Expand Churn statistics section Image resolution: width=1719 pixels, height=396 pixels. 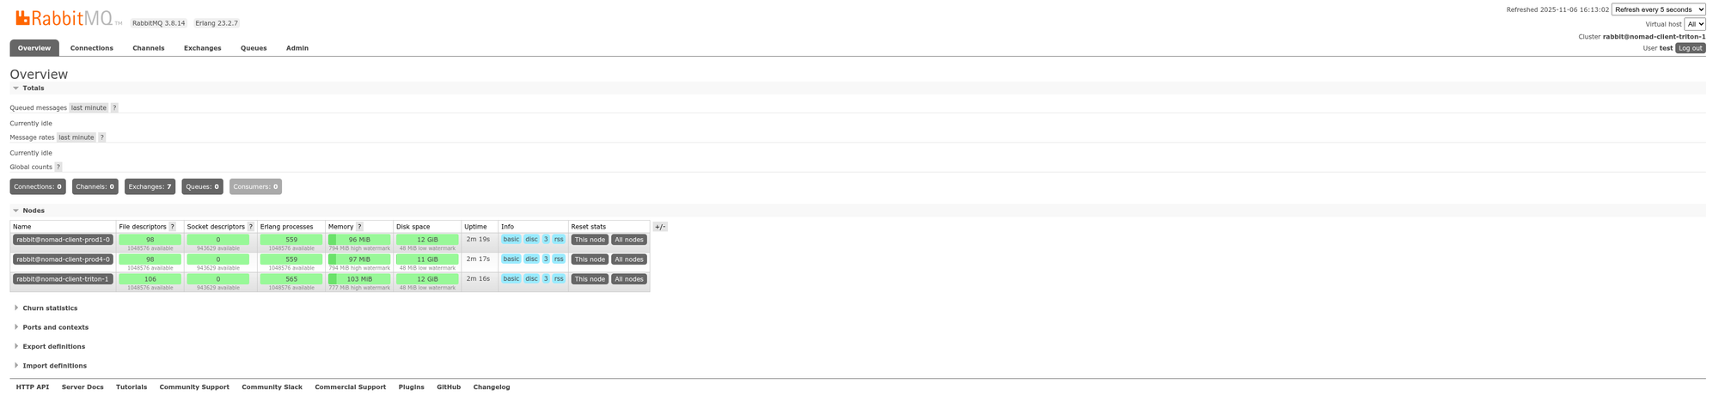(x=49, y=308)
